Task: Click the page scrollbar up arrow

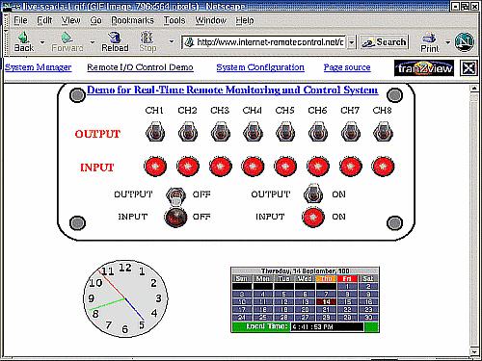Action: pos(474,88)
